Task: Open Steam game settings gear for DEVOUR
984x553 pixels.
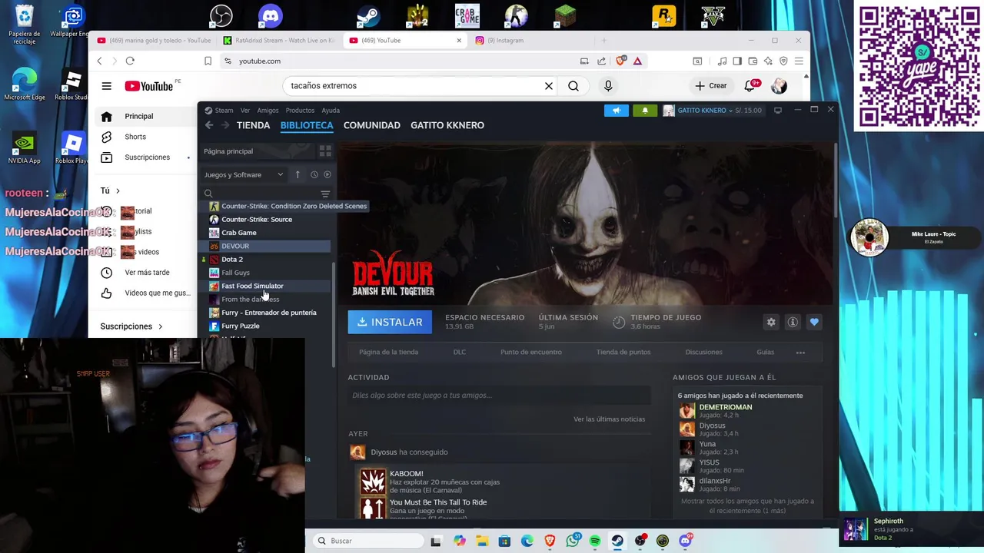Action: pyautogui.click(x=771, y=323)
